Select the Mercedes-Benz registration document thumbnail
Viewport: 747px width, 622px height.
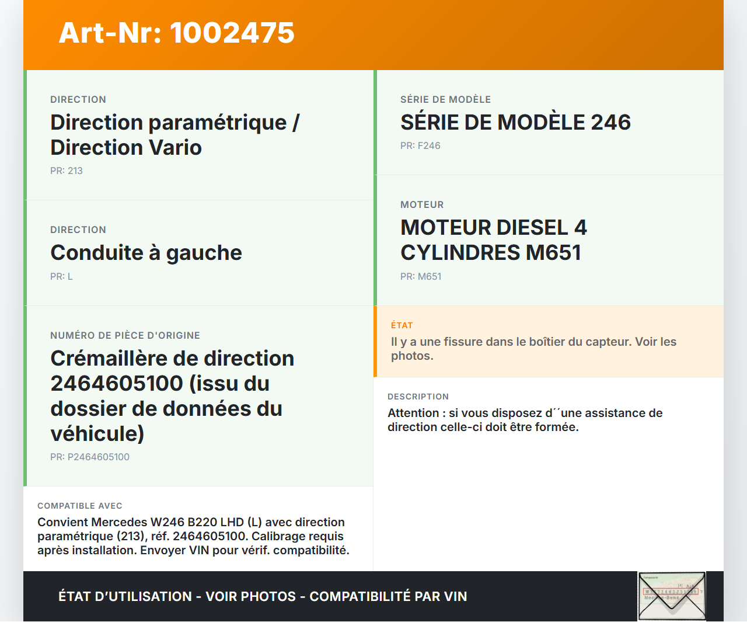[x=672, y=596]
